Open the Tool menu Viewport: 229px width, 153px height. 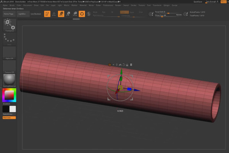pyautogui.click(x=149, y=5)
